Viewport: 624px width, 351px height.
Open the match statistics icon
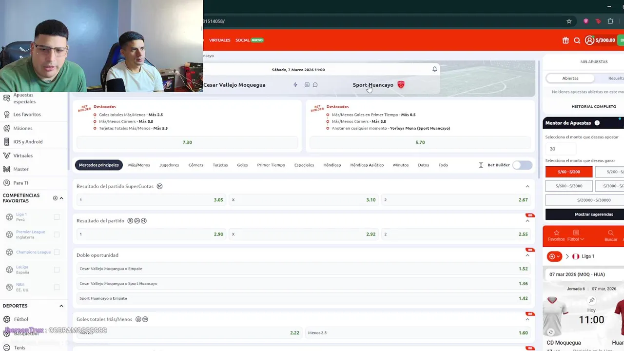[307, 85]
